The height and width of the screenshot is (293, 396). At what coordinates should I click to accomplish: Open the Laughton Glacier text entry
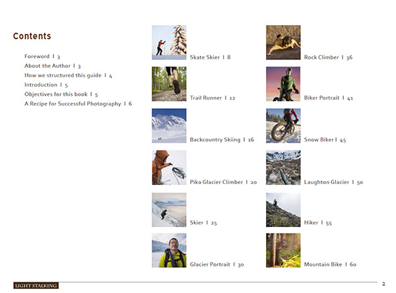(333, 182)
